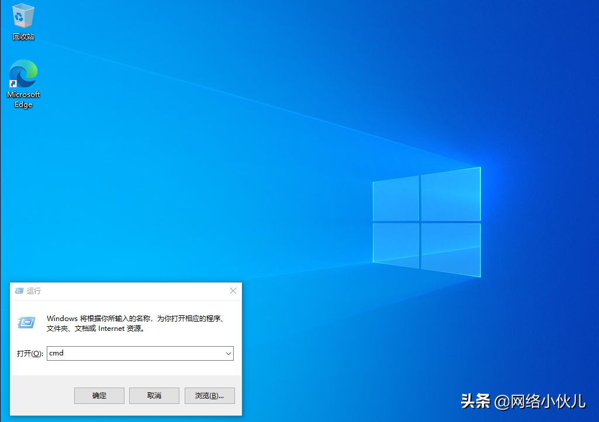599x422 pixels.
Task: Launch Microsoft Edge from the desktop
Action: tap(23, 74)
